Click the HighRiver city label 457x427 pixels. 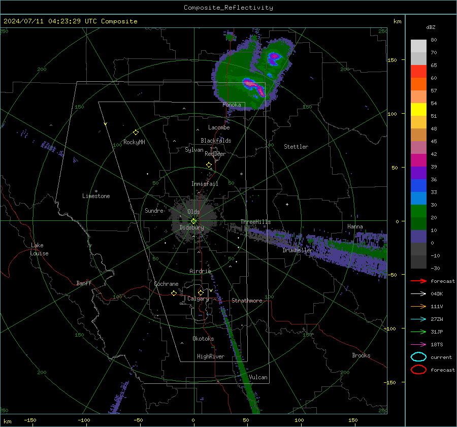(x=211, y=356)
